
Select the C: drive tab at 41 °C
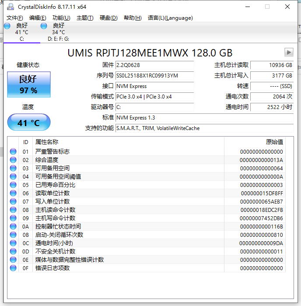coord(21,32)
